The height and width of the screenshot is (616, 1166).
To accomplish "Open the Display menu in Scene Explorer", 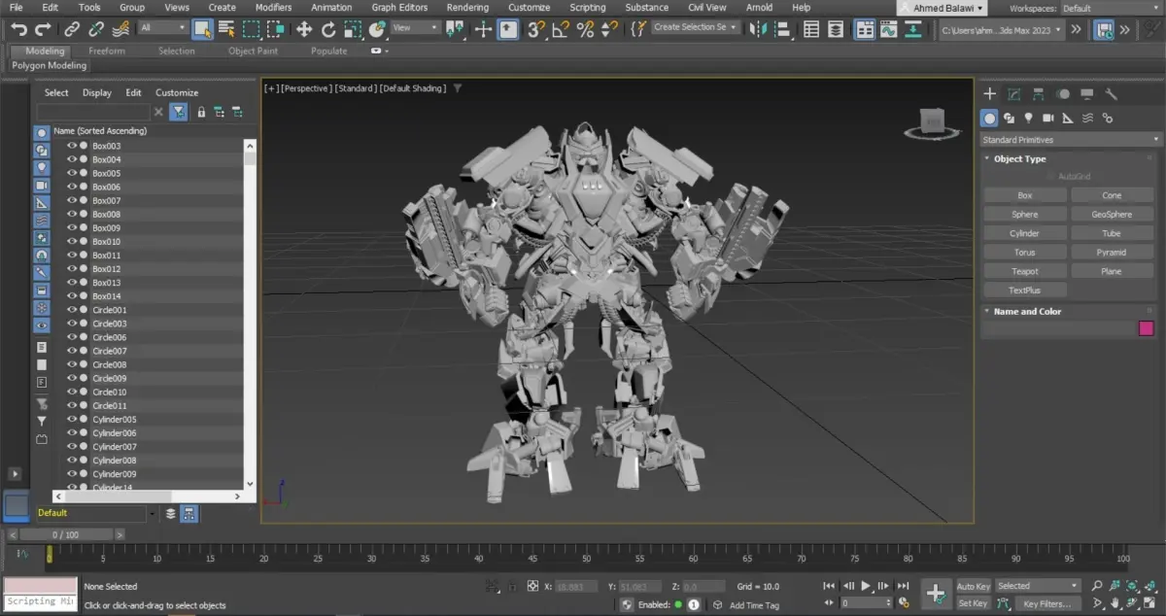I will coord(97,92).
